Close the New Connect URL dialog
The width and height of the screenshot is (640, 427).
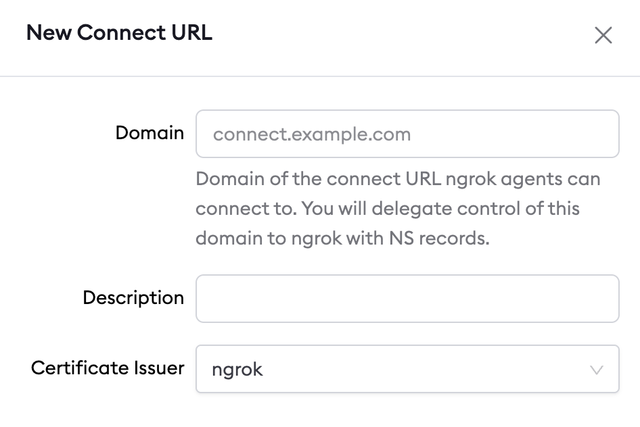(x=603, y=35)
